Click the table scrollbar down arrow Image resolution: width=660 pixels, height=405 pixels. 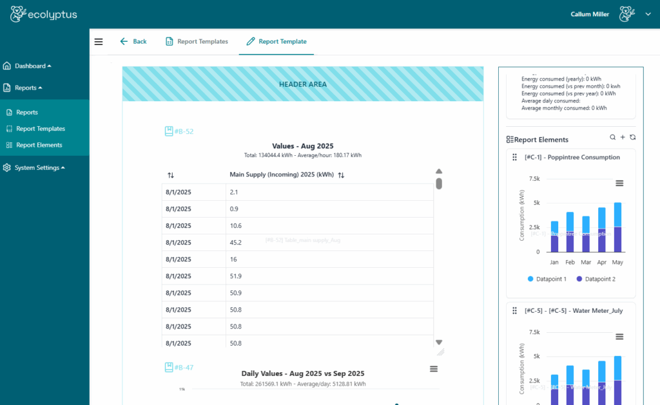click(439, 343)
